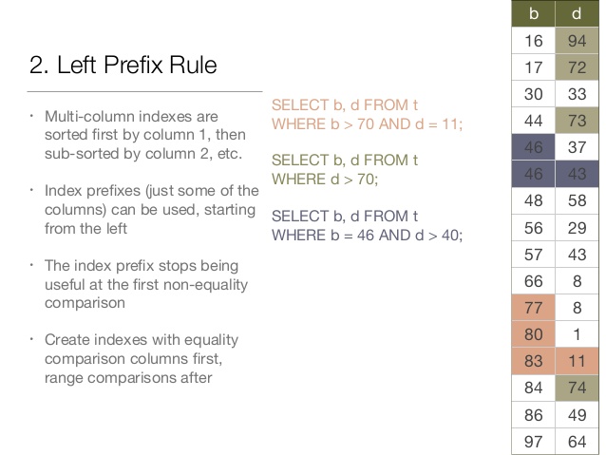Click the green highlighted cell with value 94
The height and width of the screenshot is (455, 606).
tap(577, 41)
